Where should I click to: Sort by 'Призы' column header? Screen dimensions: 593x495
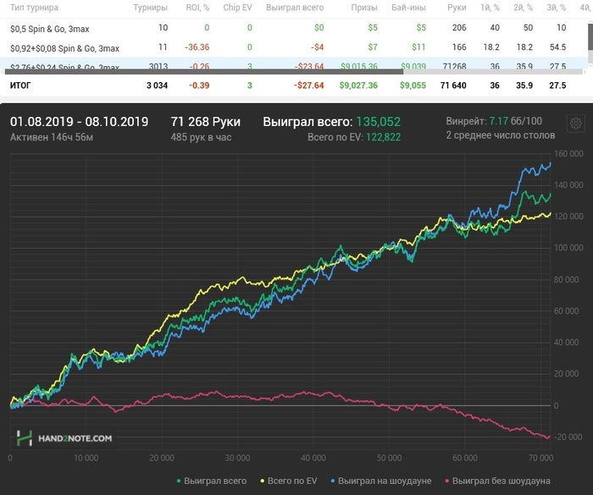tap(363, 8)
